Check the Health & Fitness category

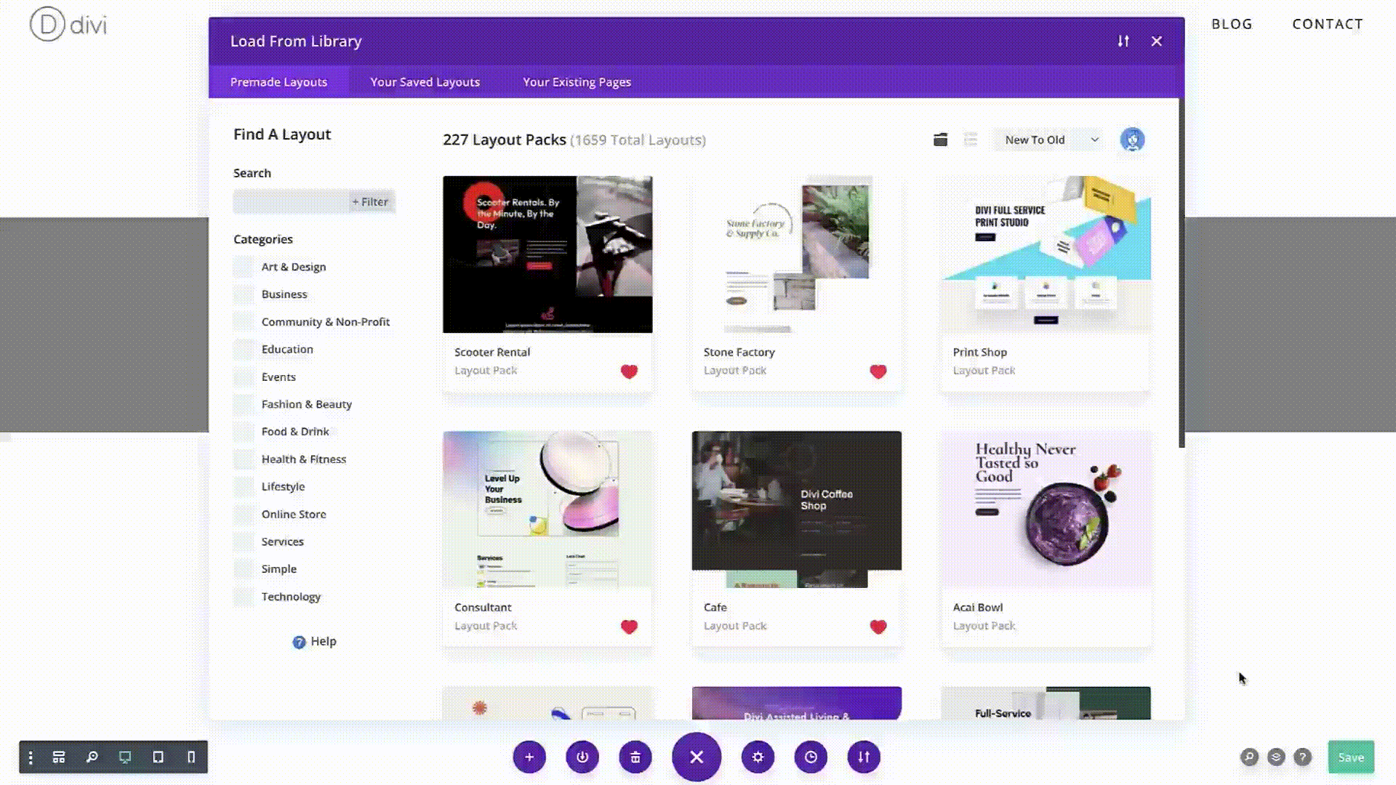tap(244, 459)
